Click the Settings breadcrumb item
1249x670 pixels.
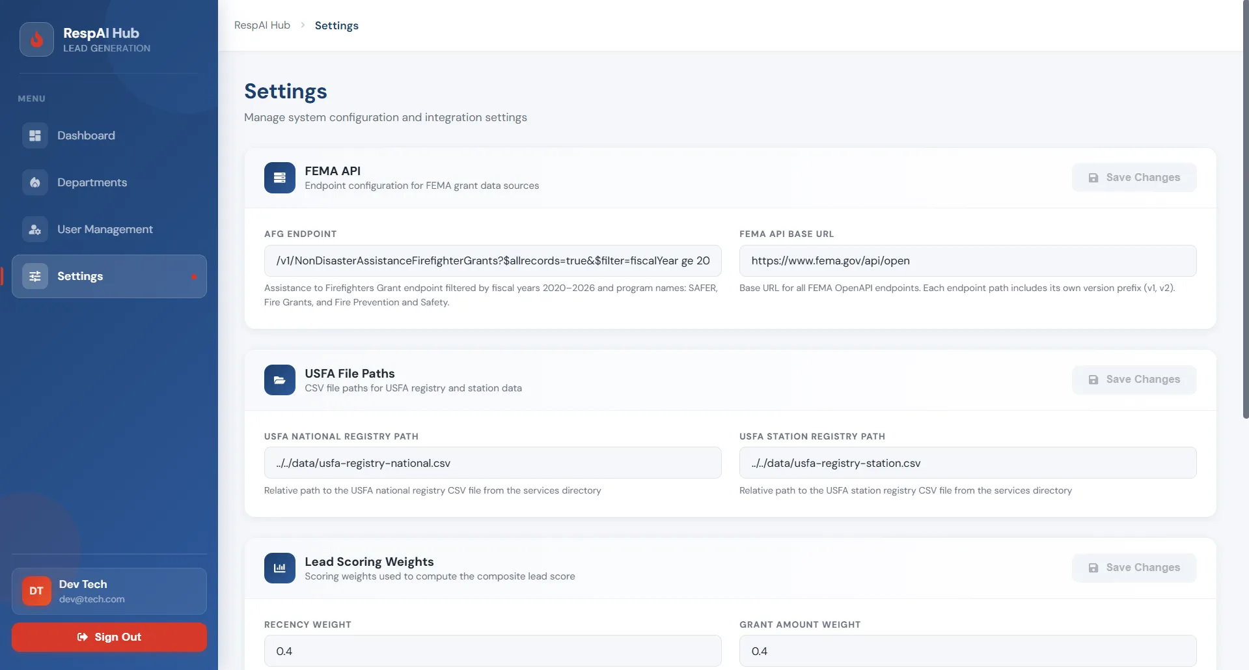click(336, 25)
